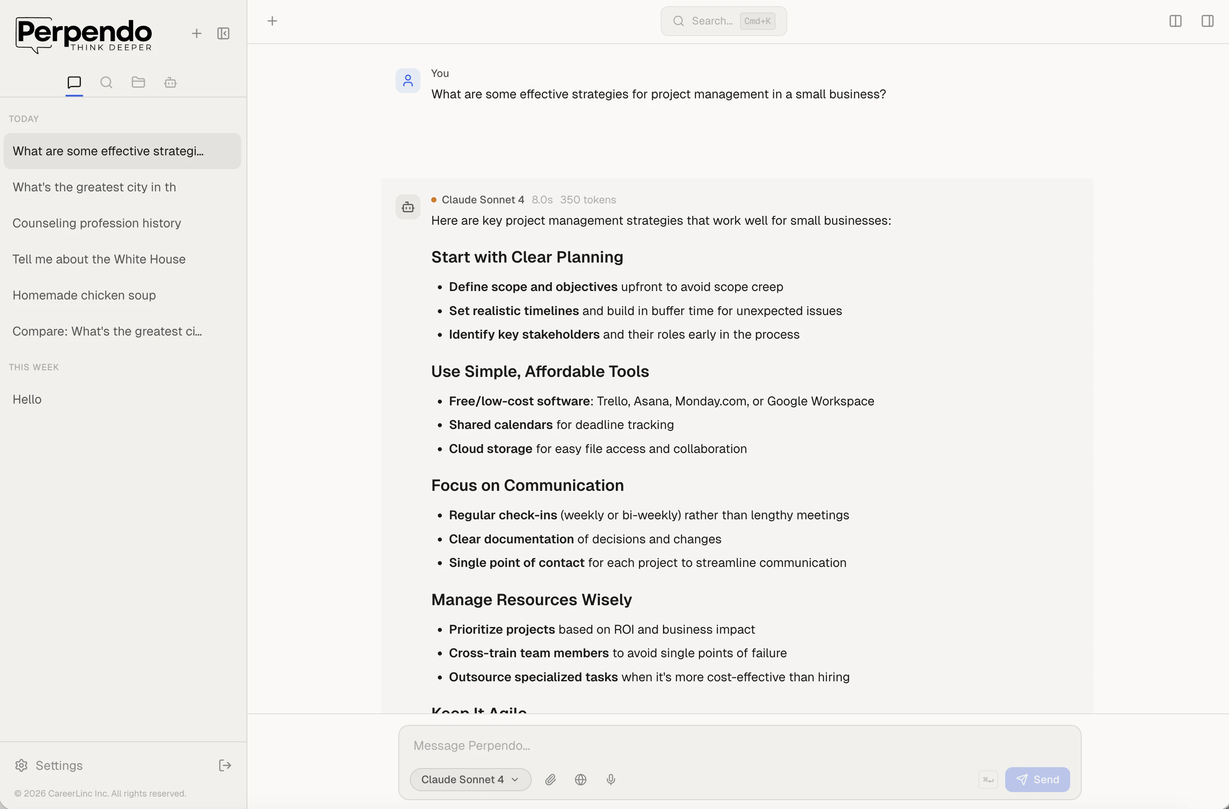Log out using the sign-out icon
Viewport: 1229px width, 809px height.
tap(225, 765)
